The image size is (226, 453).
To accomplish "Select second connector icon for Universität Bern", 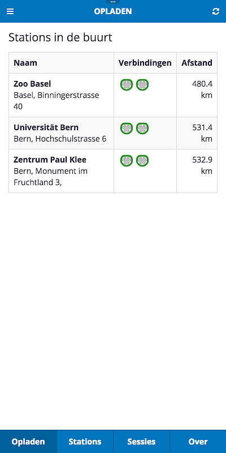I will [142, 129].
